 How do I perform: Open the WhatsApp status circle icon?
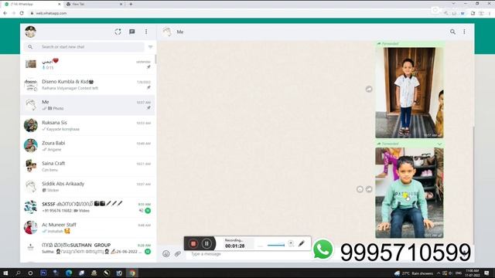(x=118, y=32)
